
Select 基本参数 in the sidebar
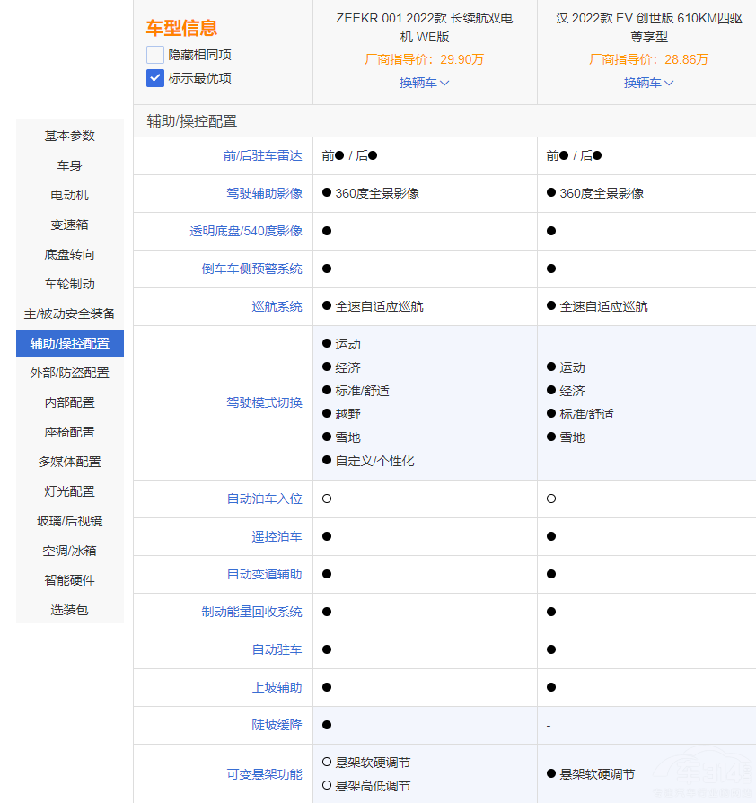[70, 136]
